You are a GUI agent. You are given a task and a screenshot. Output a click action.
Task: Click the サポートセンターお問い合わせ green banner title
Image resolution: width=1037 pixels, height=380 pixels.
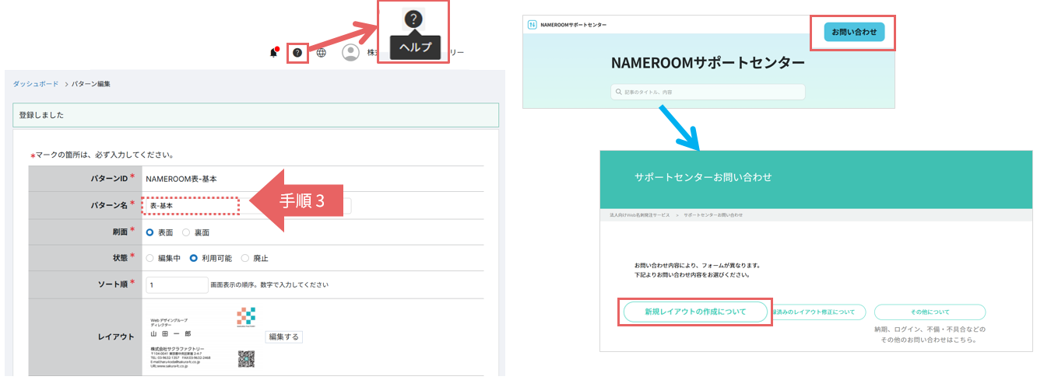tap(703, 178)
